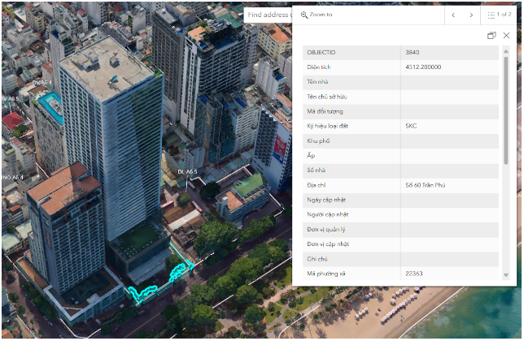Select the ward code 22363

[413, 274]
